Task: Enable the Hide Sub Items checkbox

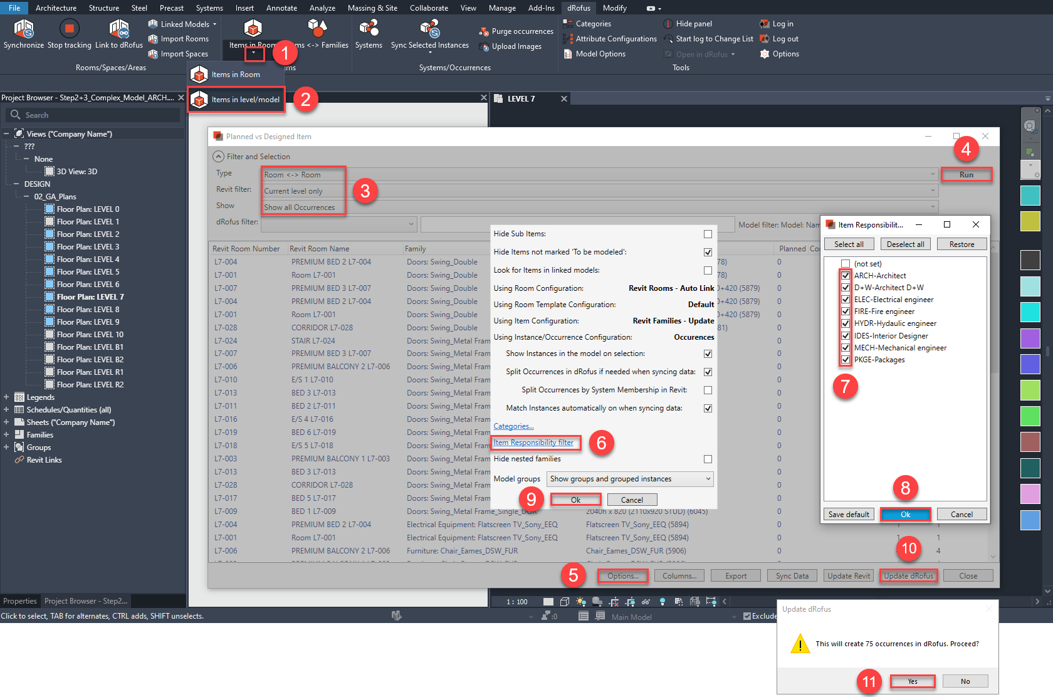Action: point(708,234)
